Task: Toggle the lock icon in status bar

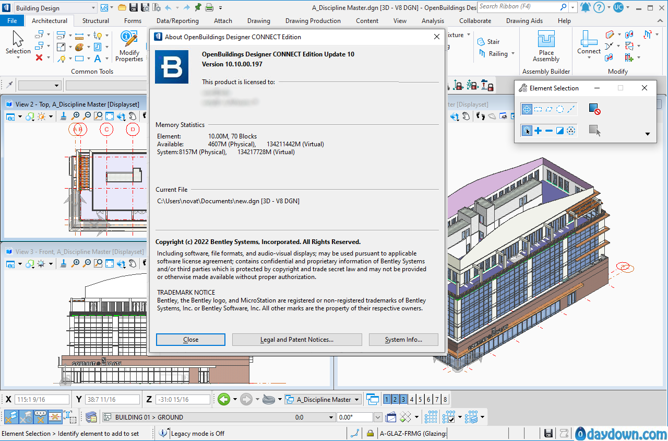Action: pyautogui.click(x=370, y=433)
